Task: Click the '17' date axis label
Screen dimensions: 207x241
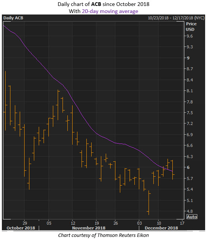Action: click(x=182, y=223)
